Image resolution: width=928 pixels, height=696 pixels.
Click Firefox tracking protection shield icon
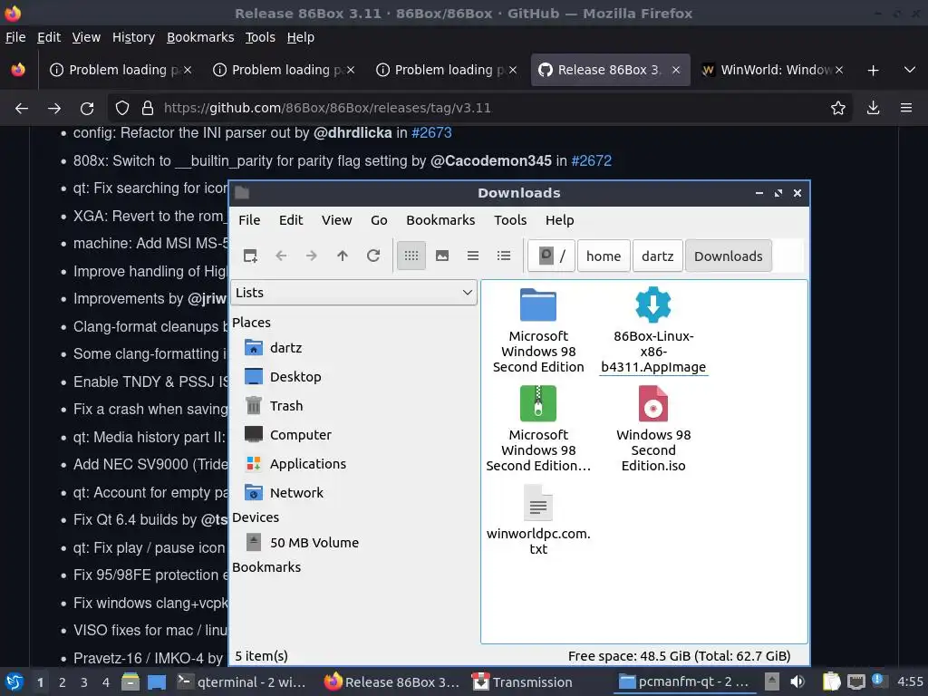pyautogui.click(x=122, y=109)
